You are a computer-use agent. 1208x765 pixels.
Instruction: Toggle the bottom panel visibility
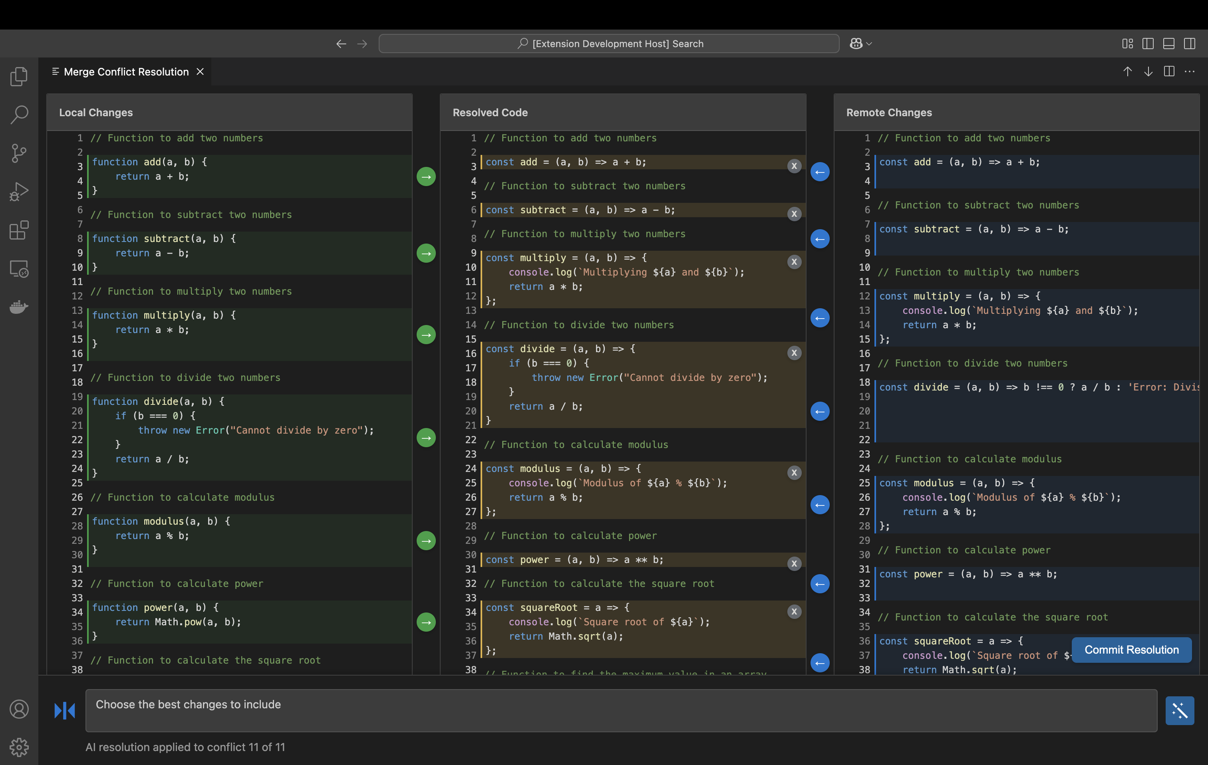[1168, 44]
